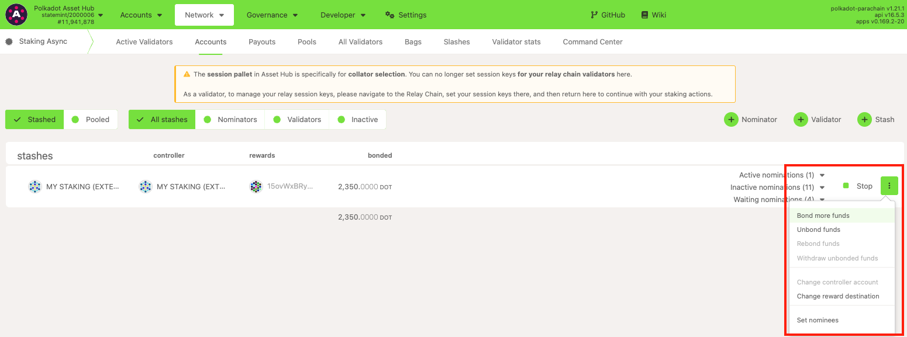Click the stashes column header
907x337 pixels.
(35, 156)
